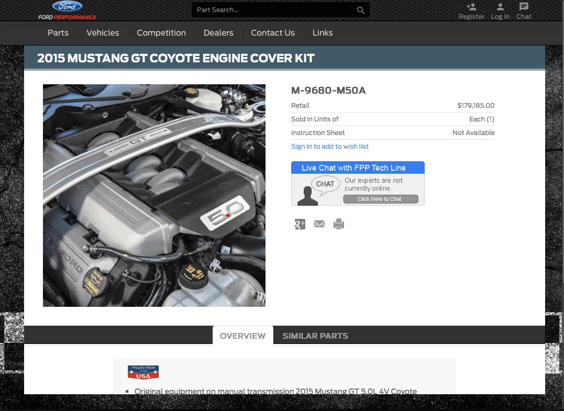Screen dimensions: 564x411
Task: Click the Each (1) units value
Action: [482, 119]
